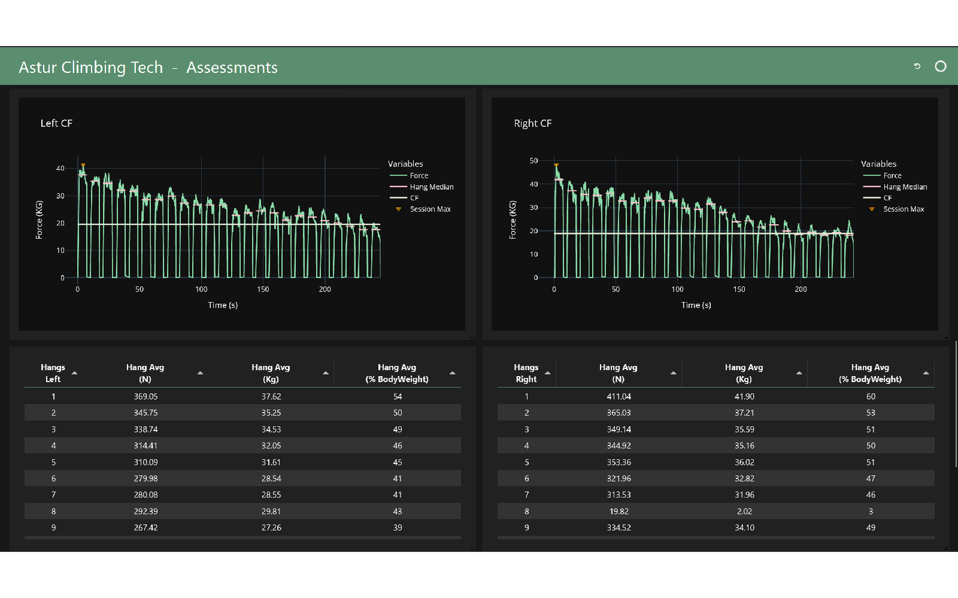
Task: Click the Astur Climbing Tech title
Action: click(x=91, y=68)
